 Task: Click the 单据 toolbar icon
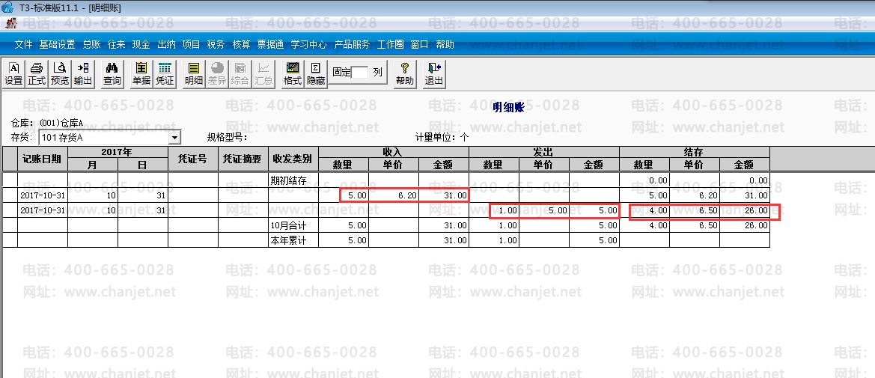141,73
